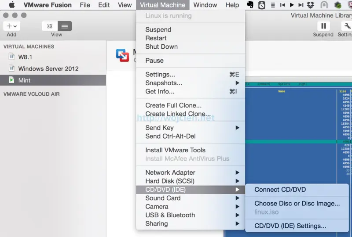The width and height of the screenshot is (352, 237).
Task: Click the clock timer menu bar icon
Action: [261, 5]
